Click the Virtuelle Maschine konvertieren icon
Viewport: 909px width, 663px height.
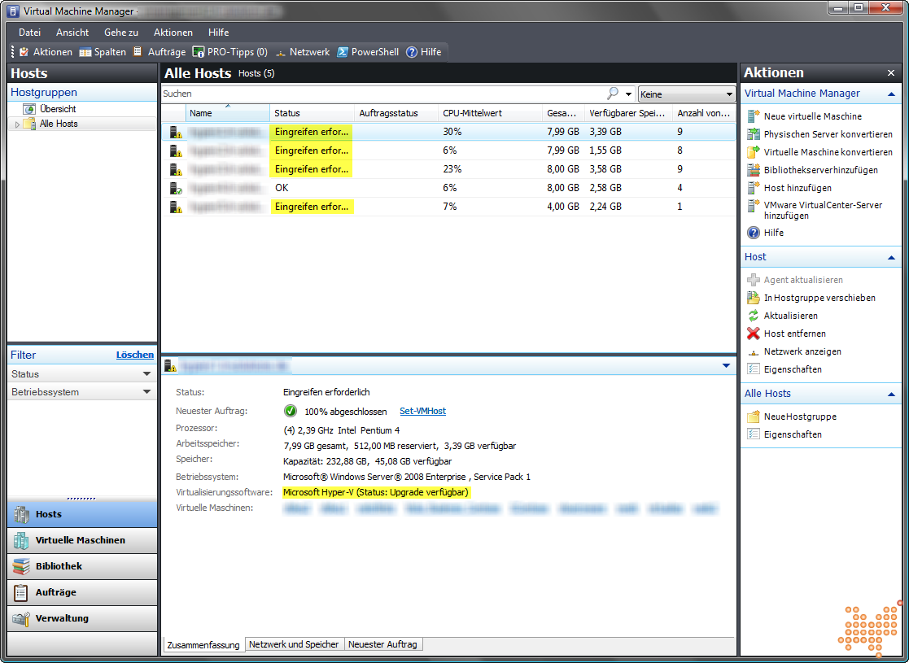coord(753,152)
